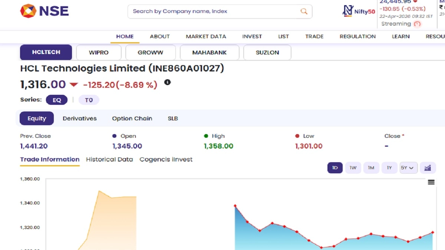
Task: Switch to the Option Chain tab
Action: [132, 119]
